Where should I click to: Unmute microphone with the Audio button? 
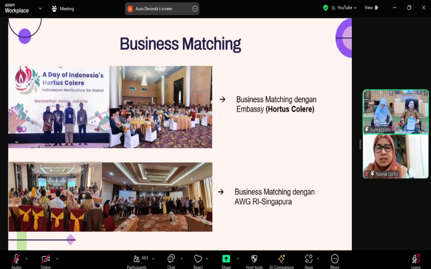coord(16,259)
